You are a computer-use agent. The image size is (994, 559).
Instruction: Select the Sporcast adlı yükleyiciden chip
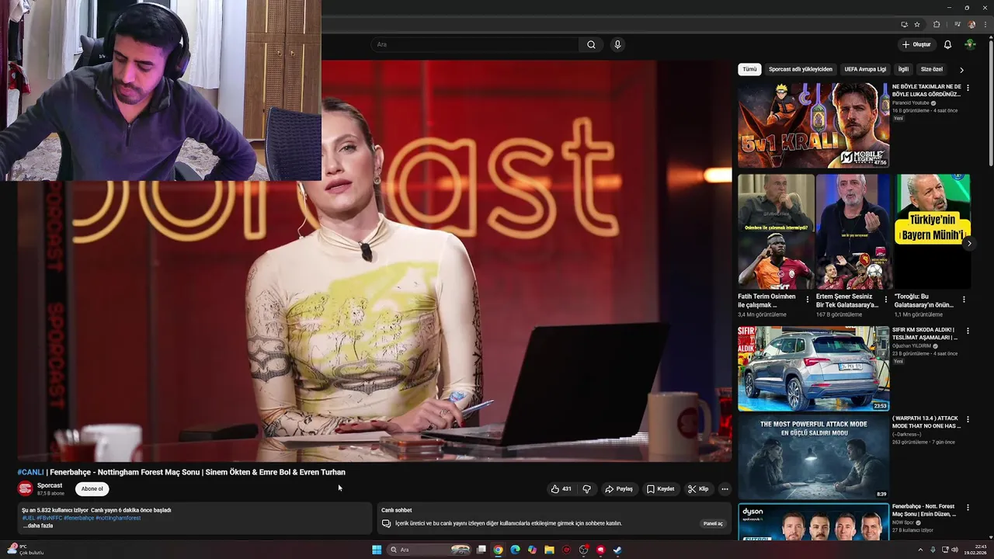coord(800,69)
